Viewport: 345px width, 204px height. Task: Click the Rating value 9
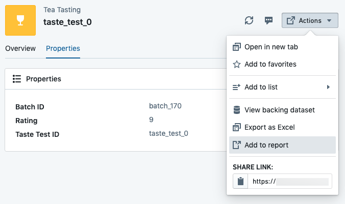coord(151,120)
